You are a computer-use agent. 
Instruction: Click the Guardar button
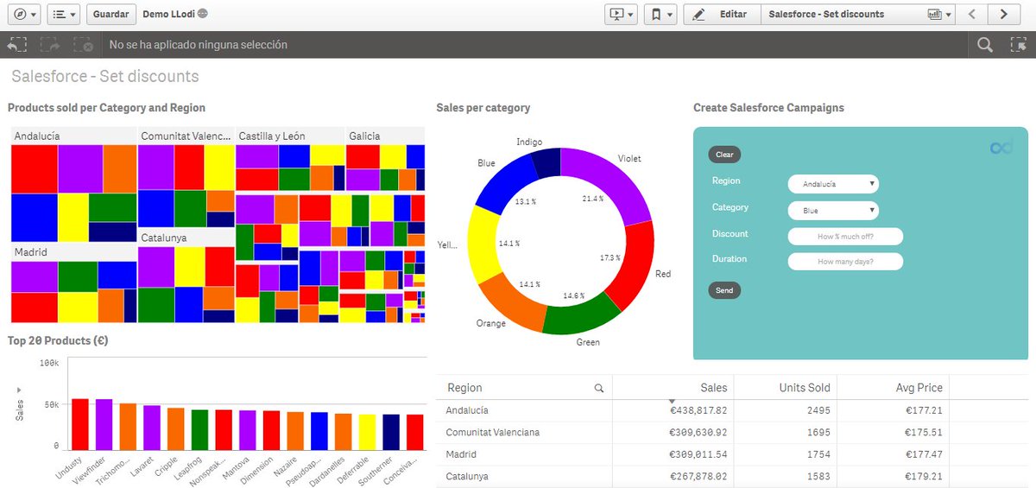click(x=111, y=15)
